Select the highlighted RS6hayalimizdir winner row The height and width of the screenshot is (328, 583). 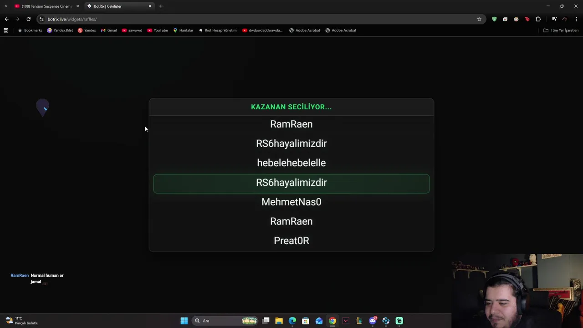coord(291,184)
